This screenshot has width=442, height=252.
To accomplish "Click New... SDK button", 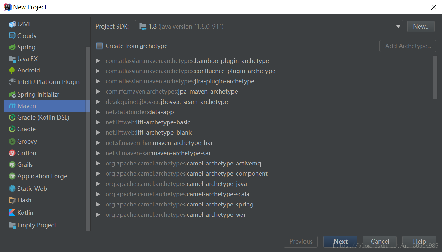I will coord(421,27).
